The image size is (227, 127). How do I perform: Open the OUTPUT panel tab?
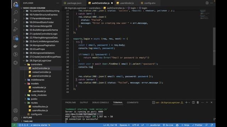click(x=84, y=103)
